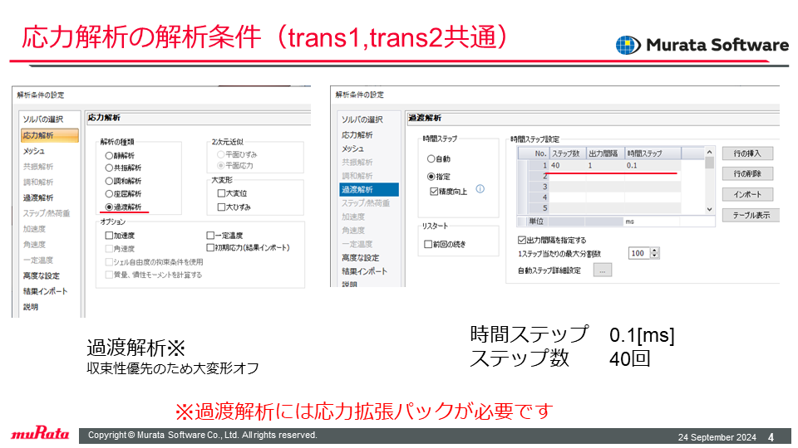Image resolution: width=798 pixels, height=448 pixels.
Task: Open 自動ステップ詳細設定 ellipsis button
Action: tap(602, 270)
